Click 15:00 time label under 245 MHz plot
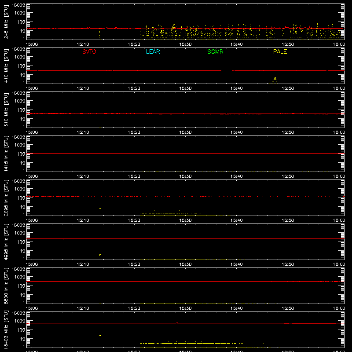 coord(32,44)
